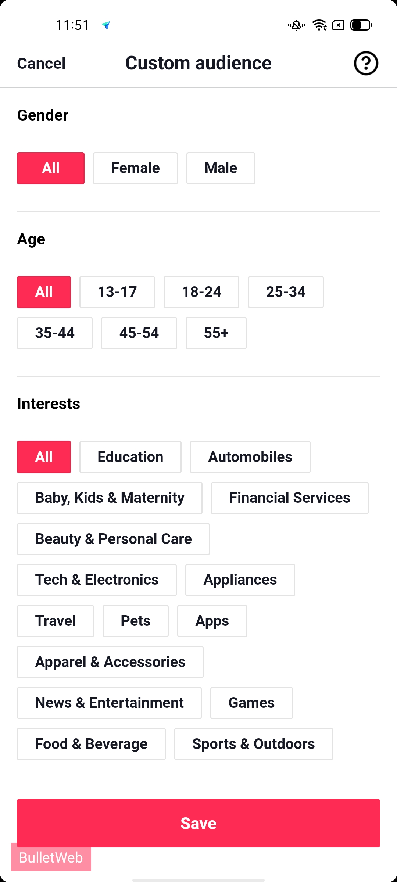Image resolution: width=397 pixels, height=882 pixels.
Task: Tap the Telegram notification icon in status bar
Action: (106, 25)
